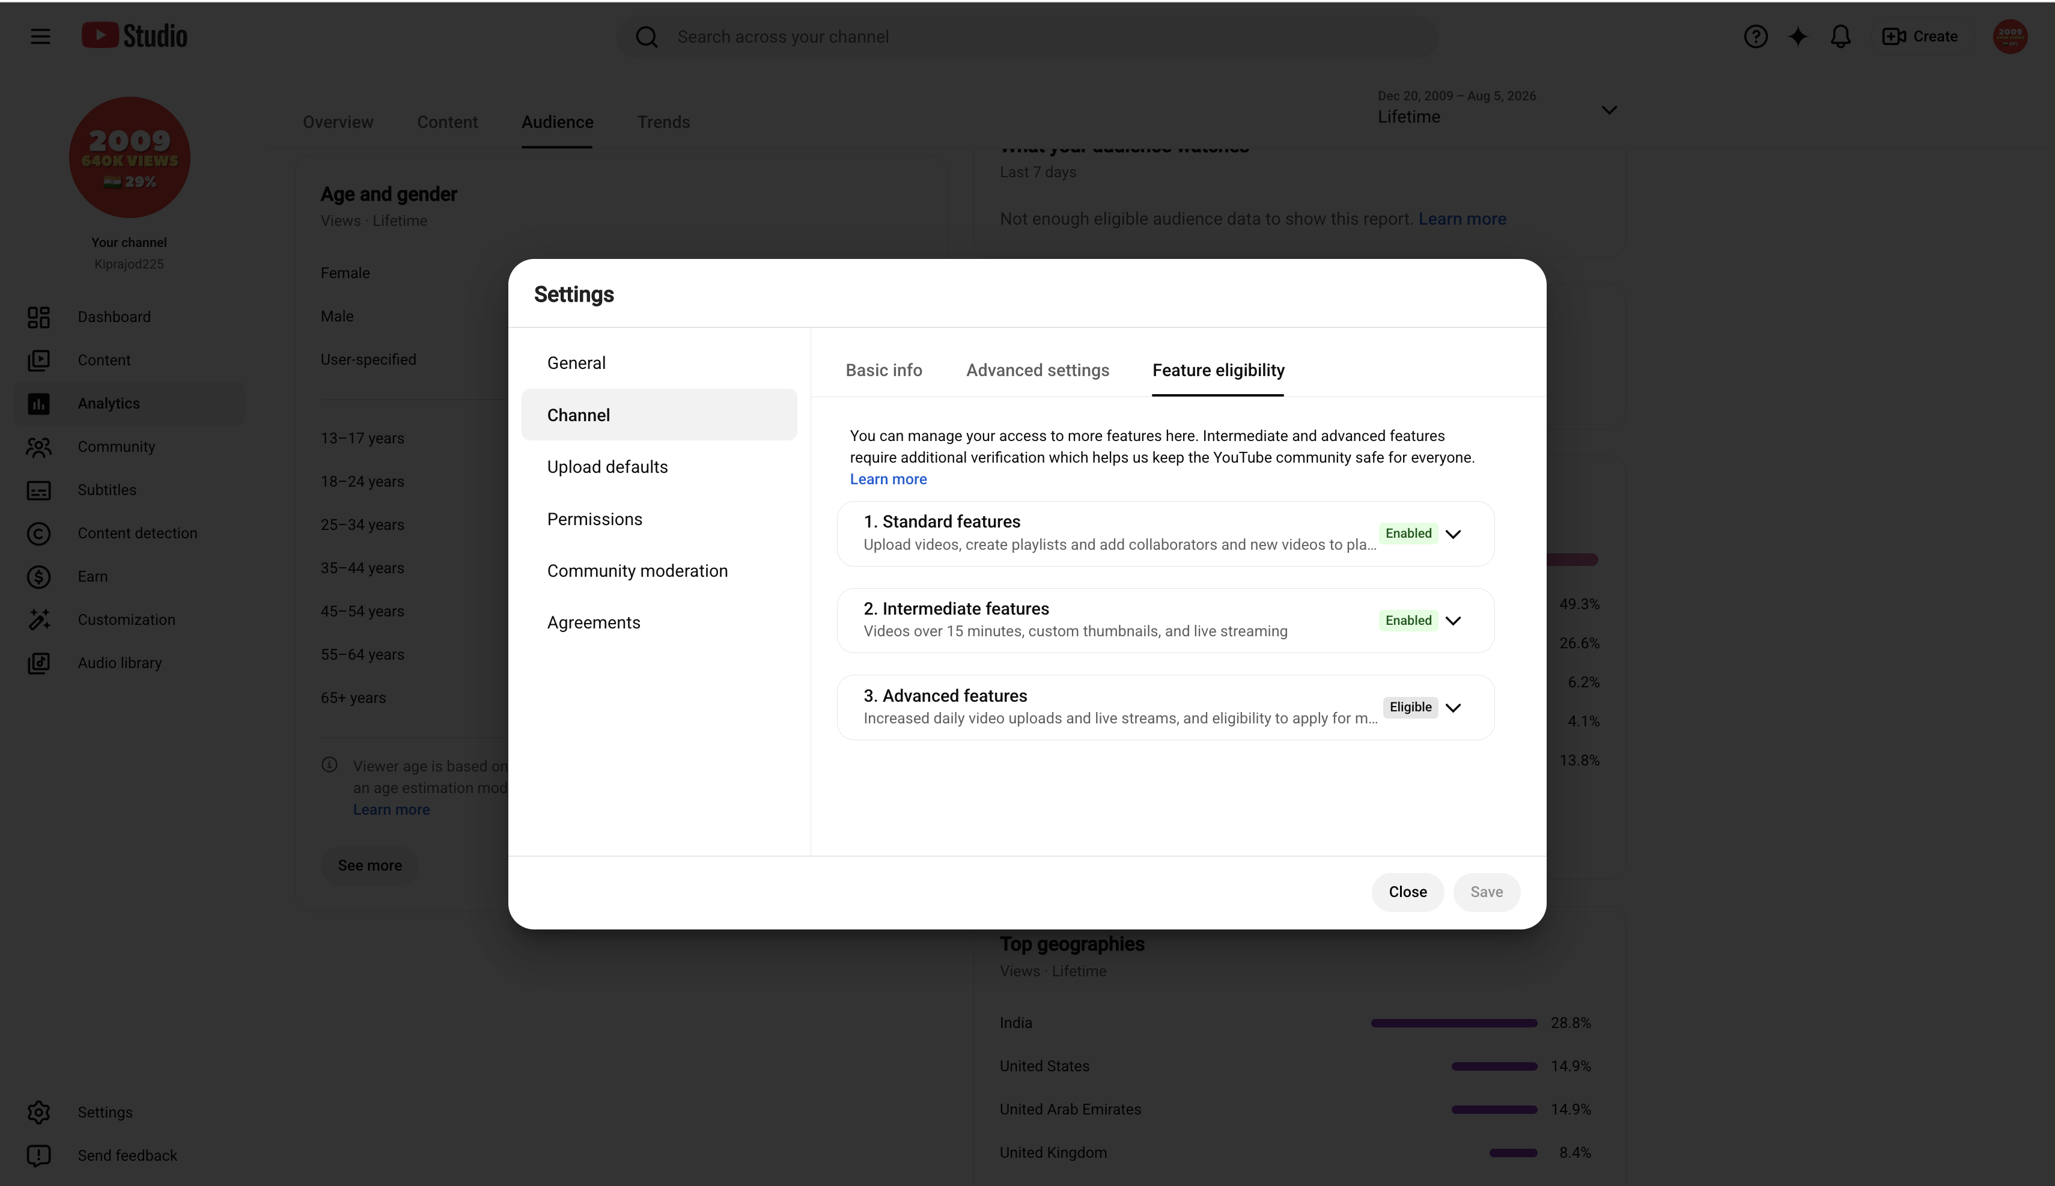Click the Create video camera button

(1920, 37)
